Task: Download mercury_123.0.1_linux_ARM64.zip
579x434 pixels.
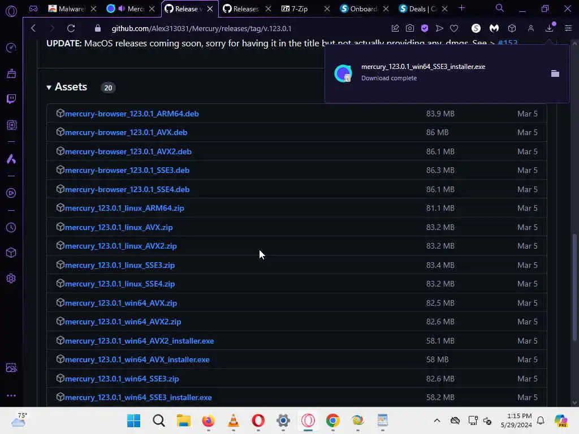Action: click(x=124, y=209)
